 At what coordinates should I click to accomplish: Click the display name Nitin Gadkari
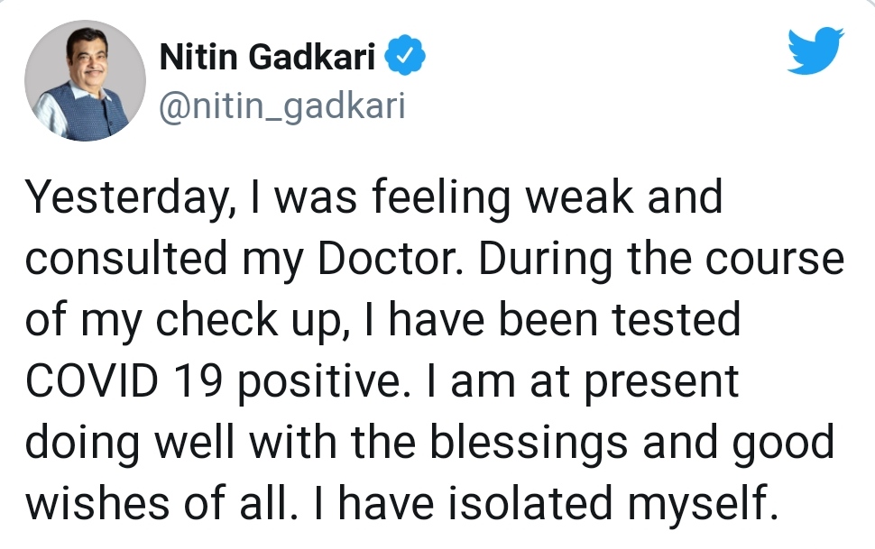point(270,59)
